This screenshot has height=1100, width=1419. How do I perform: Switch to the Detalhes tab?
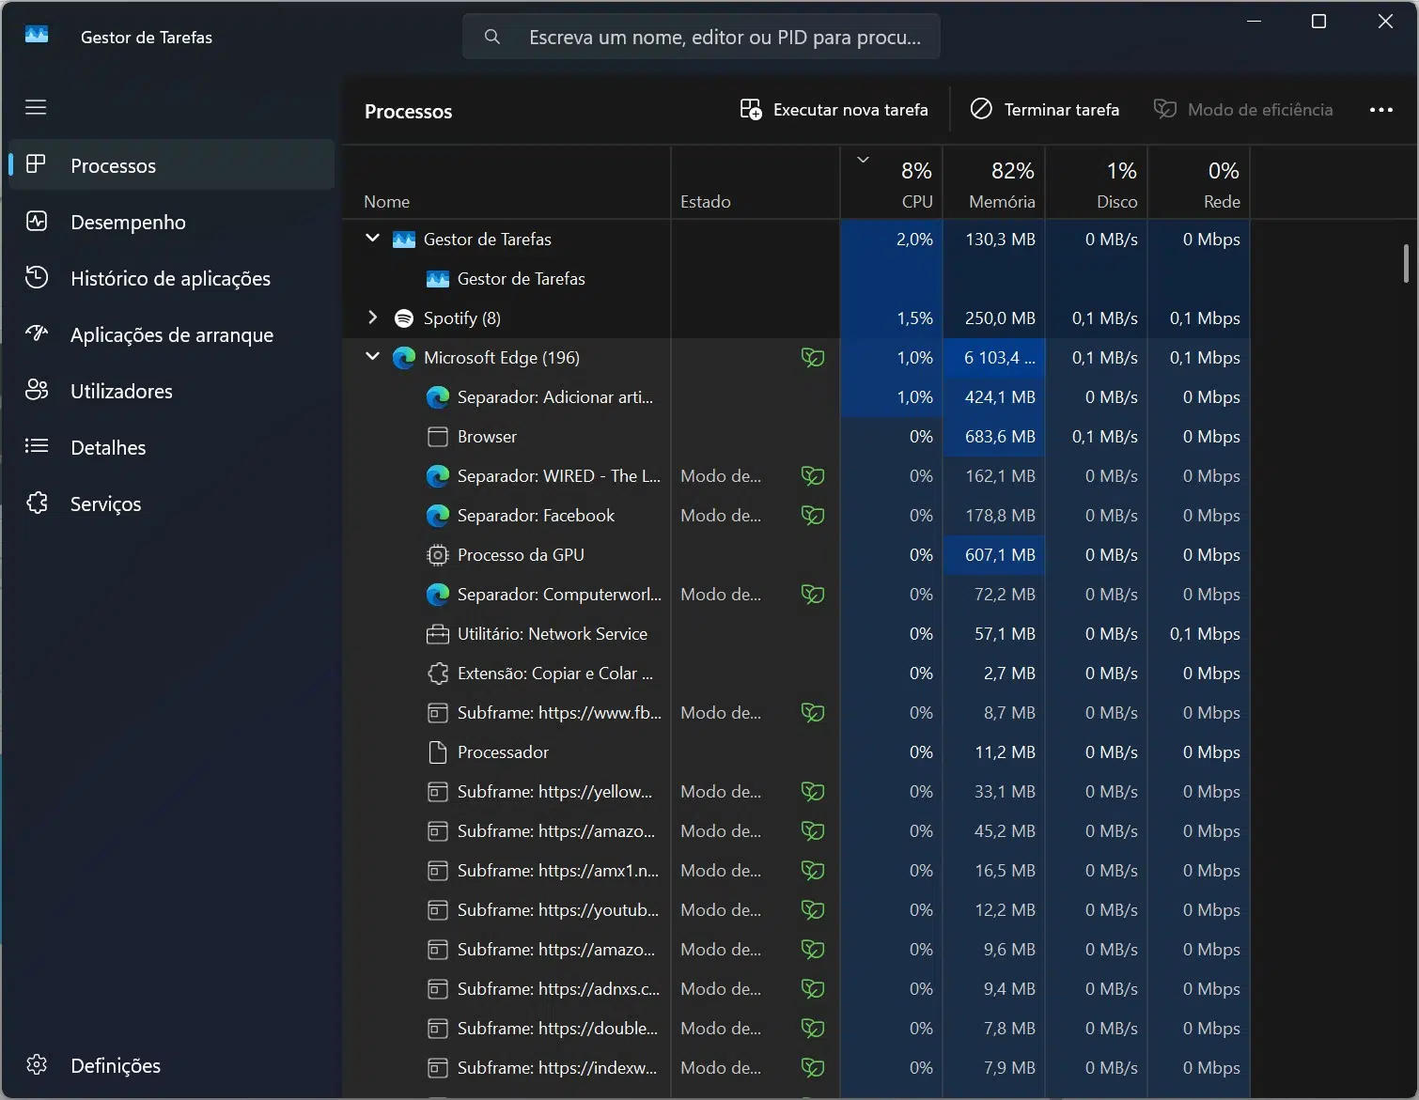click(108, 447)
